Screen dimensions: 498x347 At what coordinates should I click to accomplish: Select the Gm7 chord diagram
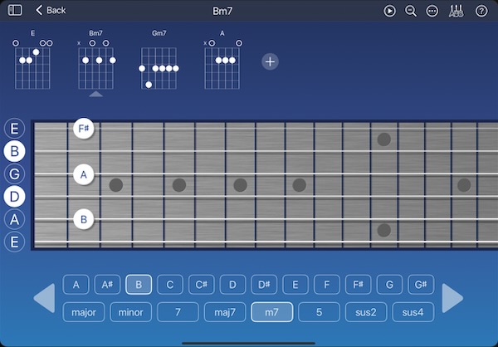pos(159,60)
